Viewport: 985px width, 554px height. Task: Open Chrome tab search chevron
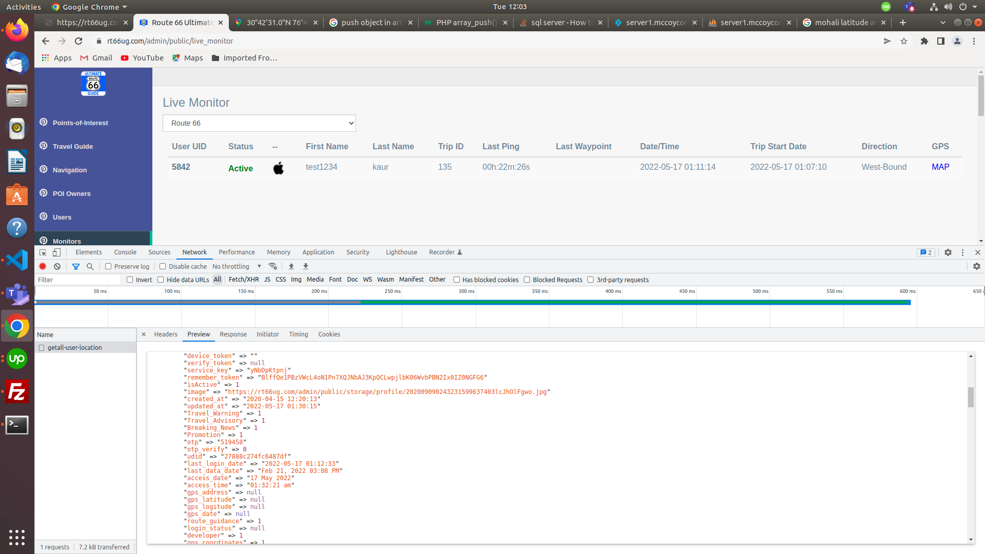tap(942, 23)
